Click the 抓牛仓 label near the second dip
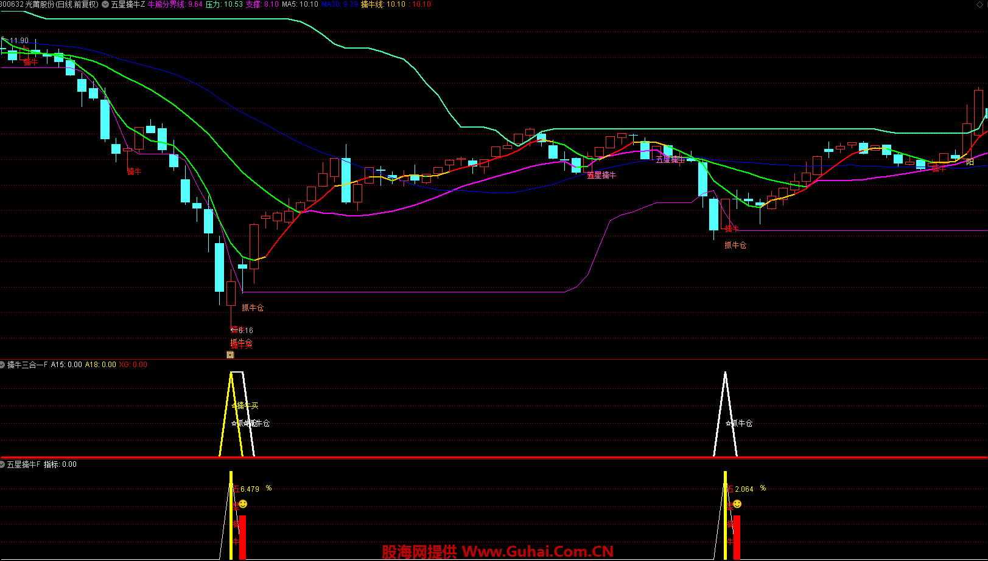Viewport: 988px width, 561px height. pyautogui.click(x=735, y=246)
